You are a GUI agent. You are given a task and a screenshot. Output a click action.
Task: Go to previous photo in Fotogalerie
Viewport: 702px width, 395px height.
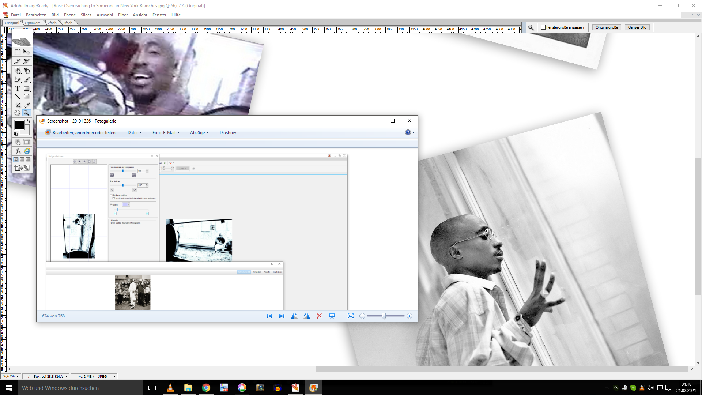(x=269, y=316)
